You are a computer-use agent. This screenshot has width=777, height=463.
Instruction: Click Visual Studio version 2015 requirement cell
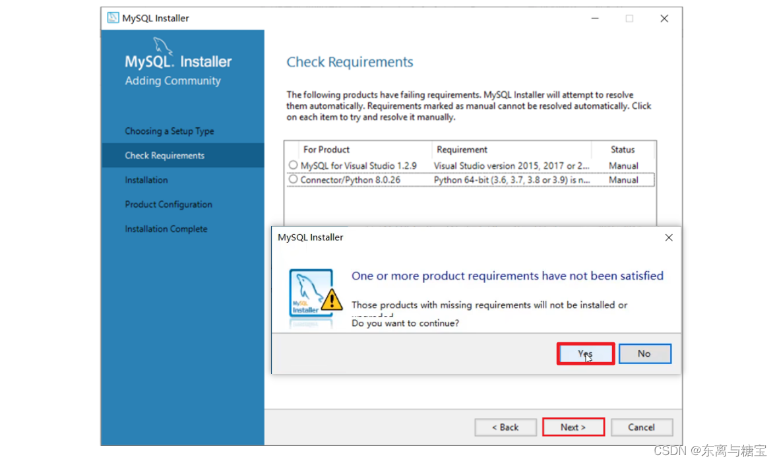coord(511,166)
